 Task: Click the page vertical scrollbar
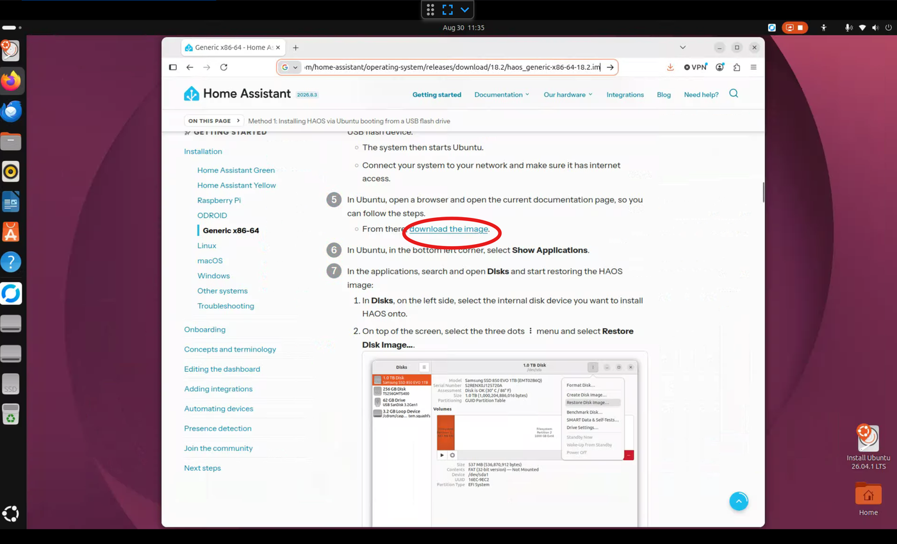[762, 192]
